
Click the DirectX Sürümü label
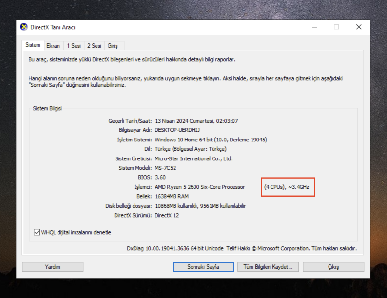(x=133, y=215)
